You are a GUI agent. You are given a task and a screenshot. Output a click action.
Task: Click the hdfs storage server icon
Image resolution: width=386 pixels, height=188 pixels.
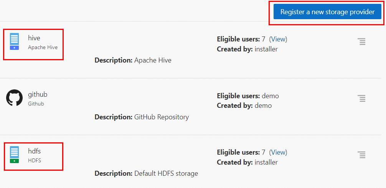tap(14, 155)
